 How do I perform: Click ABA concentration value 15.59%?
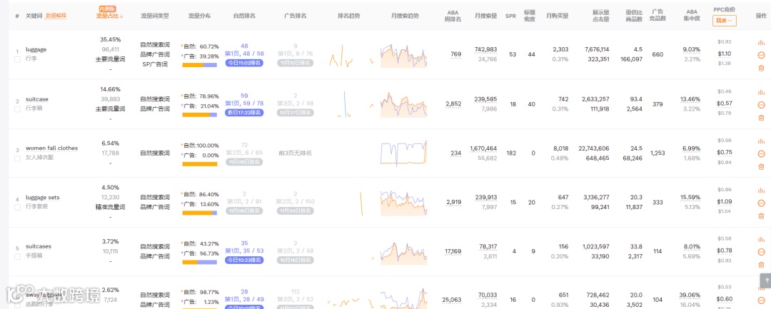click(690, 198)
